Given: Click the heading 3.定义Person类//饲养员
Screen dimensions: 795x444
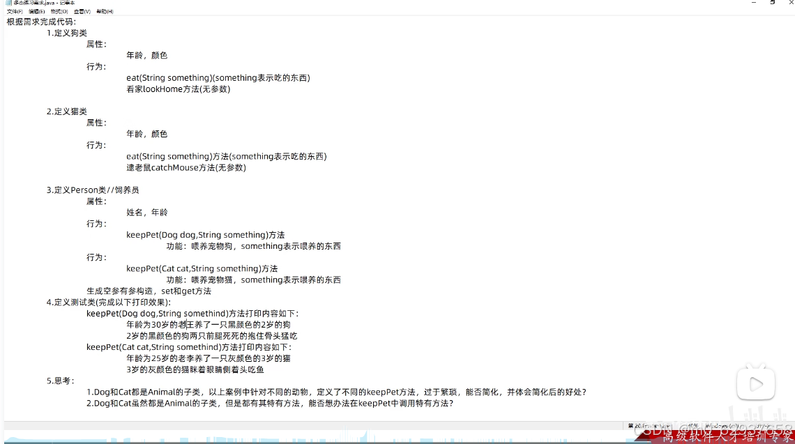Looking at the screenshot, I should coord(92,190).
